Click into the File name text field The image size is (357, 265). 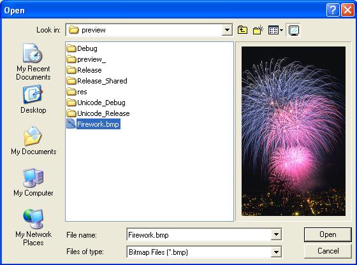click(198, 234)
